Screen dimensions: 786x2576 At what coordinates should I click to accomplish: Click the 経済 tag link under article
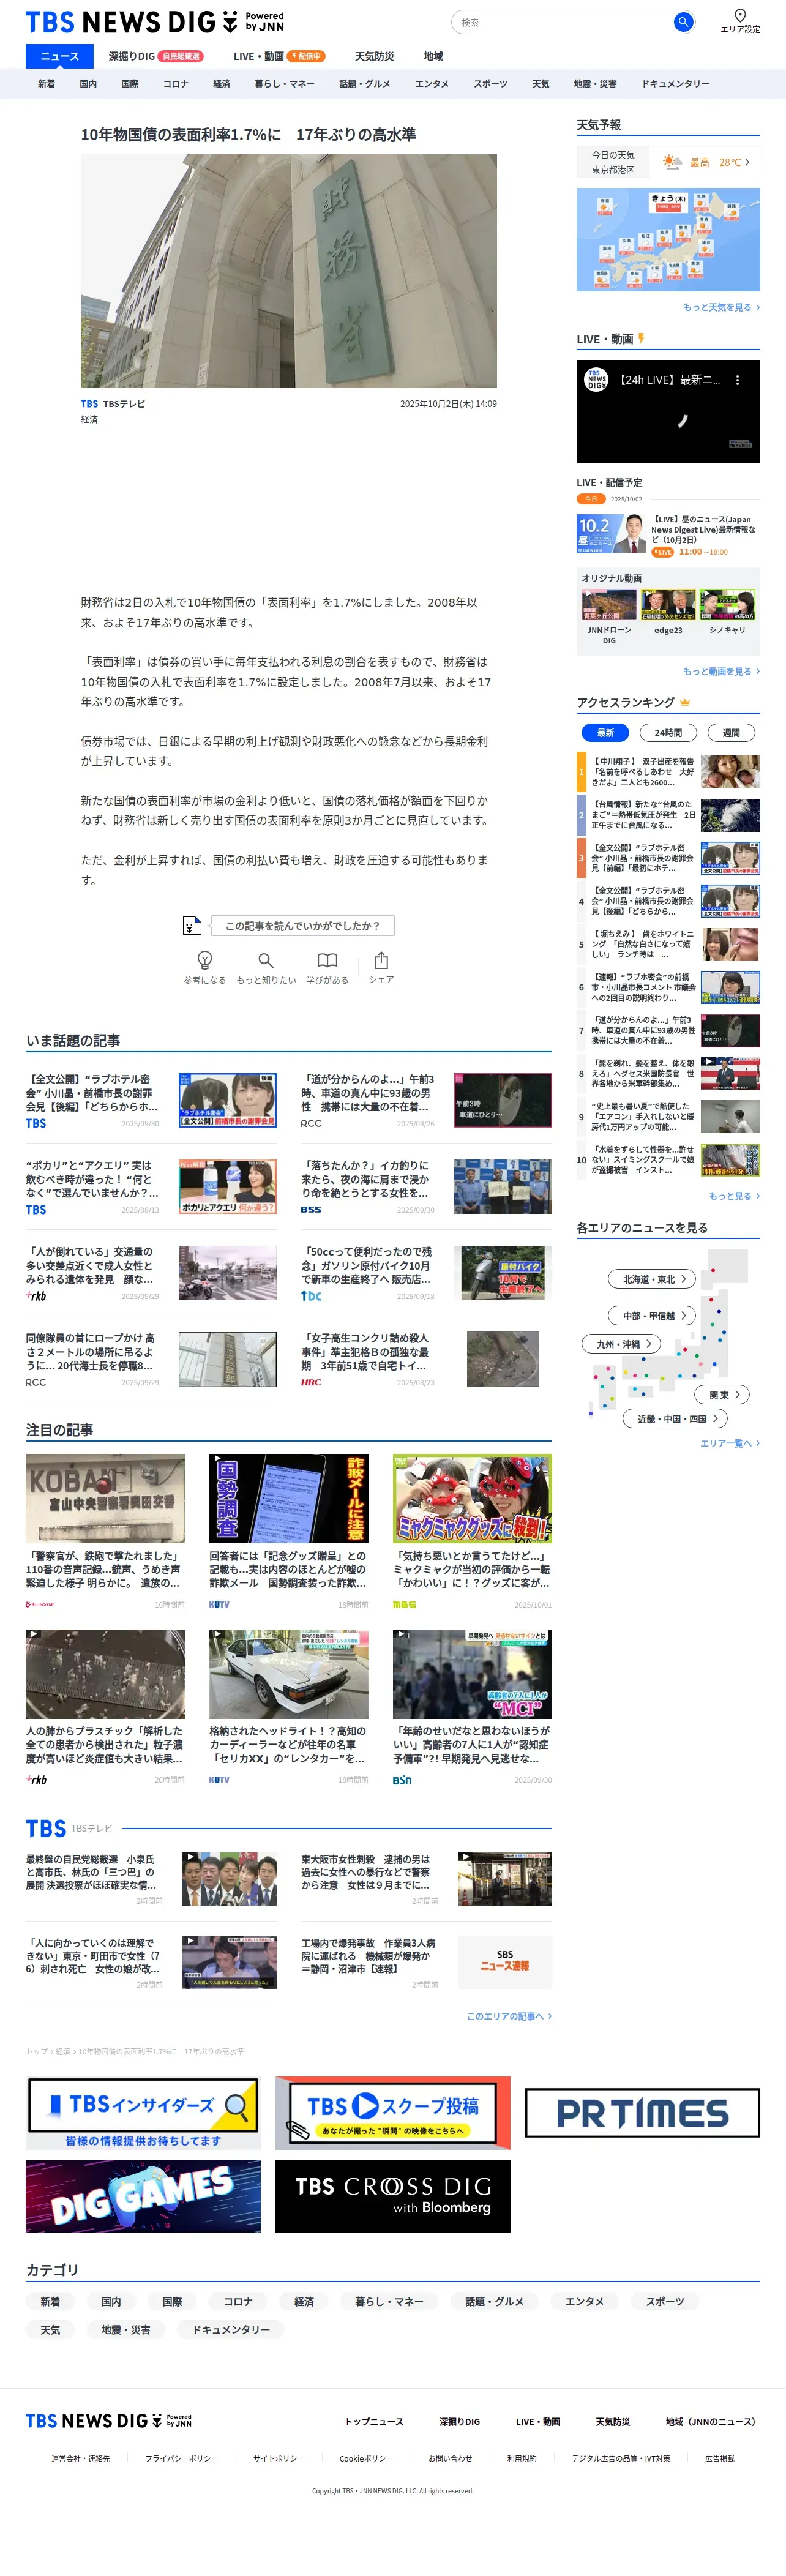click(x=89, y=420)
